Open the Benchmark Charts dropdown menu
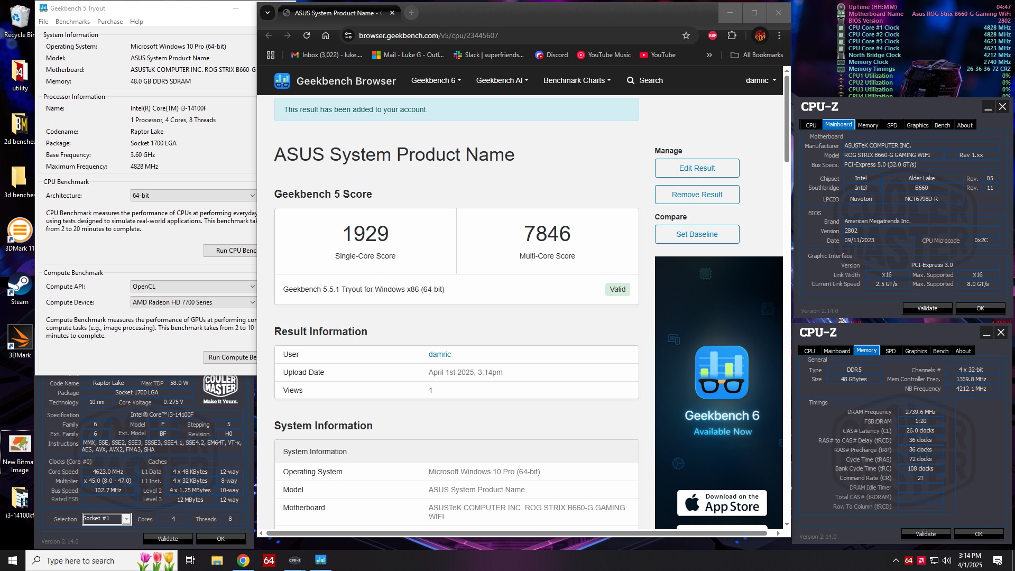Screen dimensions: 1015x571 coord(577,80)
